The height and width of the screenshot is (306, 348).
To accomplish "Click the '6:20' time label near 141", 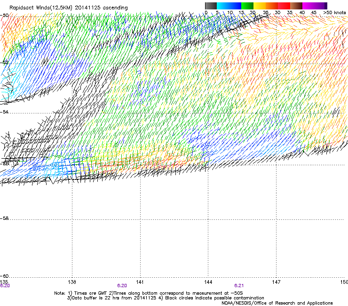I will coord(122,286).
